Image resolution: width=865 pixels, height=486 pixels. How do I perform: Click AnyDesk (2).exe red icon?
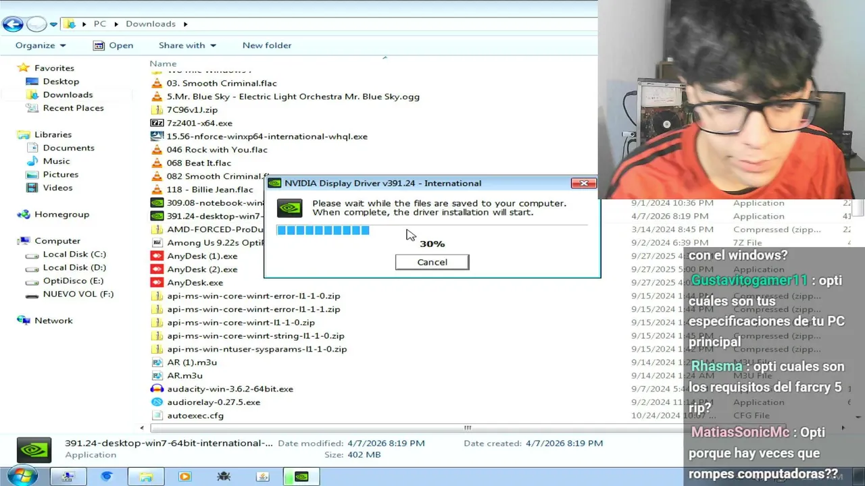click(157, 269)
